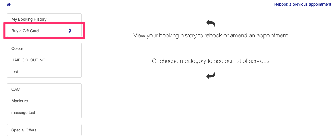Viewport: 335px width, 140px height.
Task: Open Special Offers
Action: pyautogui.click(x=44, y=130)
